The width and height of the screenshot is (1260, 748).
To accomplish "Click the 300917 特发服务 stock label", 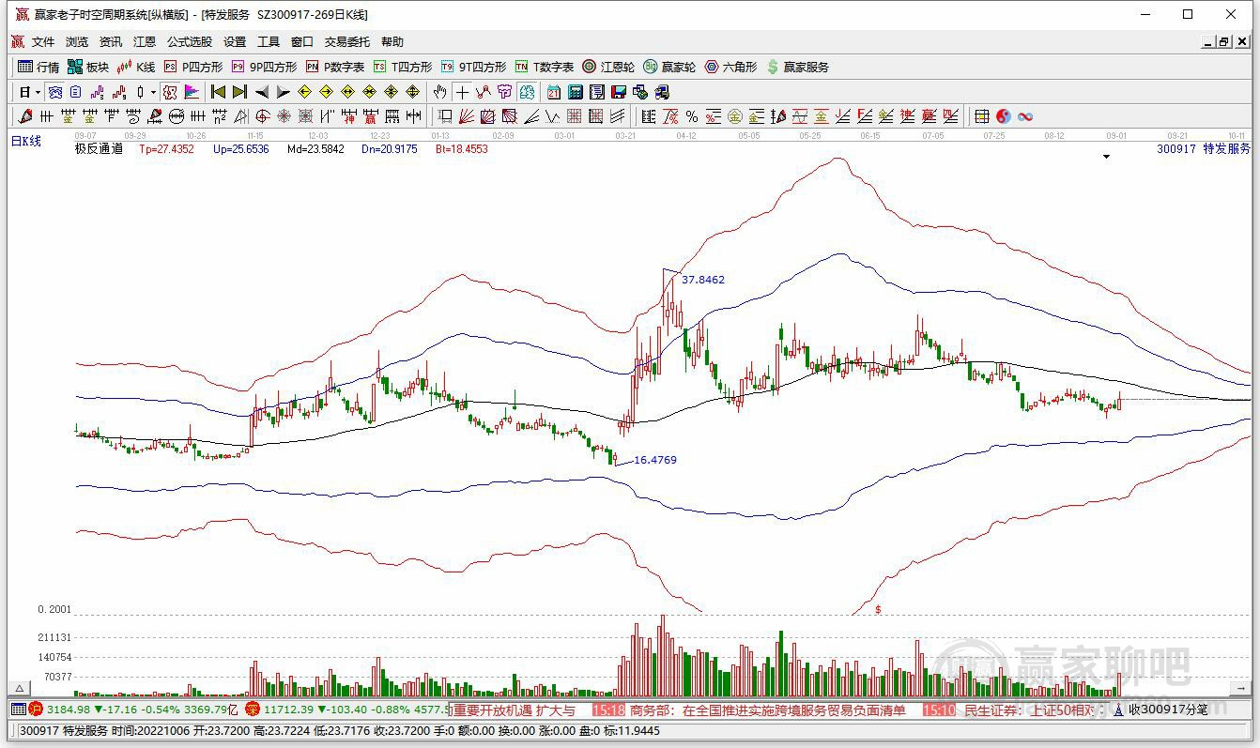I will coord(1204,148).
